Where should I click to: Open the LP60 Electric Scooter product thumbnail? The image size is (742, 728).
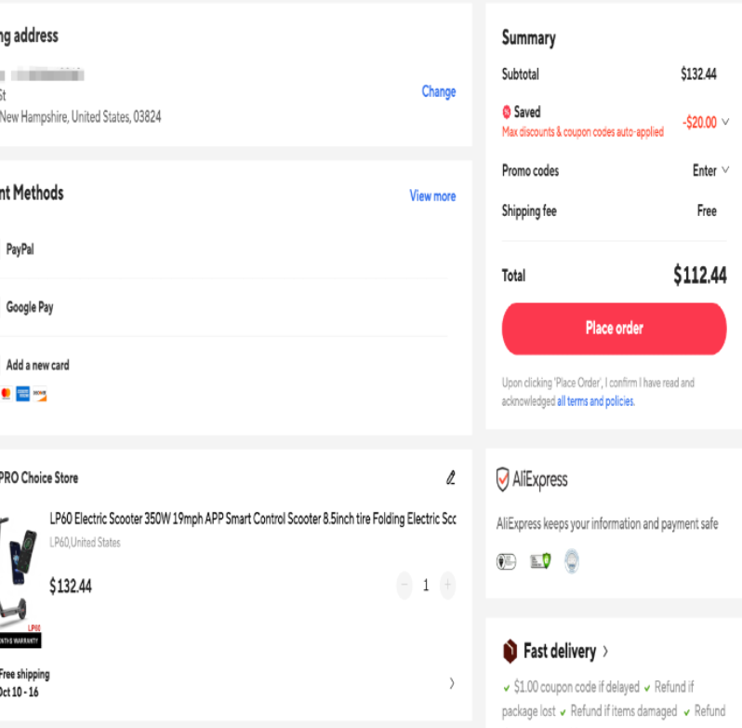tap(20, 577)
